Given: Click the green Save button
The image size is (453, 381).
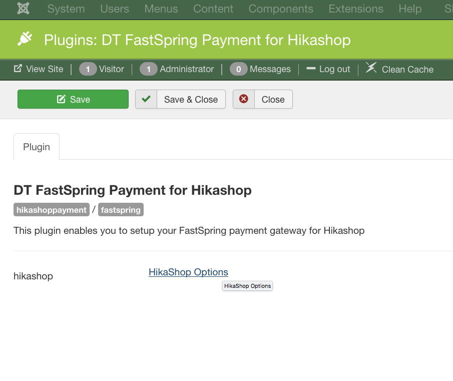Looking at the screenshot, I should [x=73, y=99].
